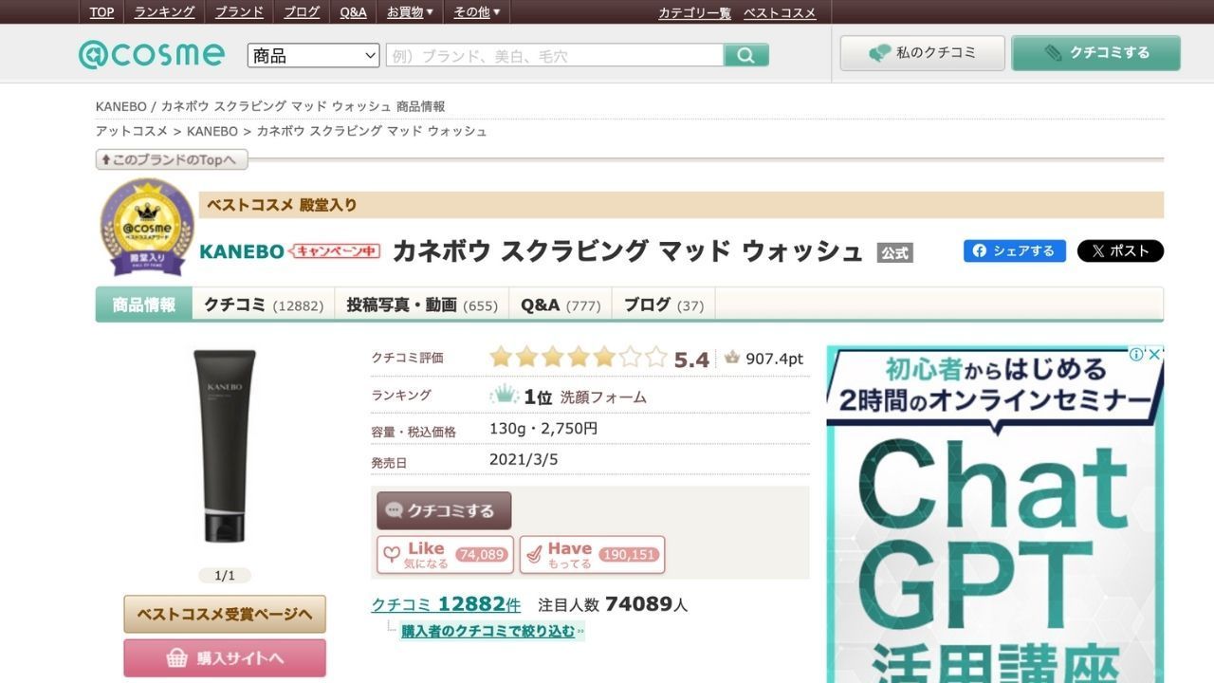This screenshot has width=1214, height=683.
Task: Open ブランド in top navigation
Action: click(239, 12)
